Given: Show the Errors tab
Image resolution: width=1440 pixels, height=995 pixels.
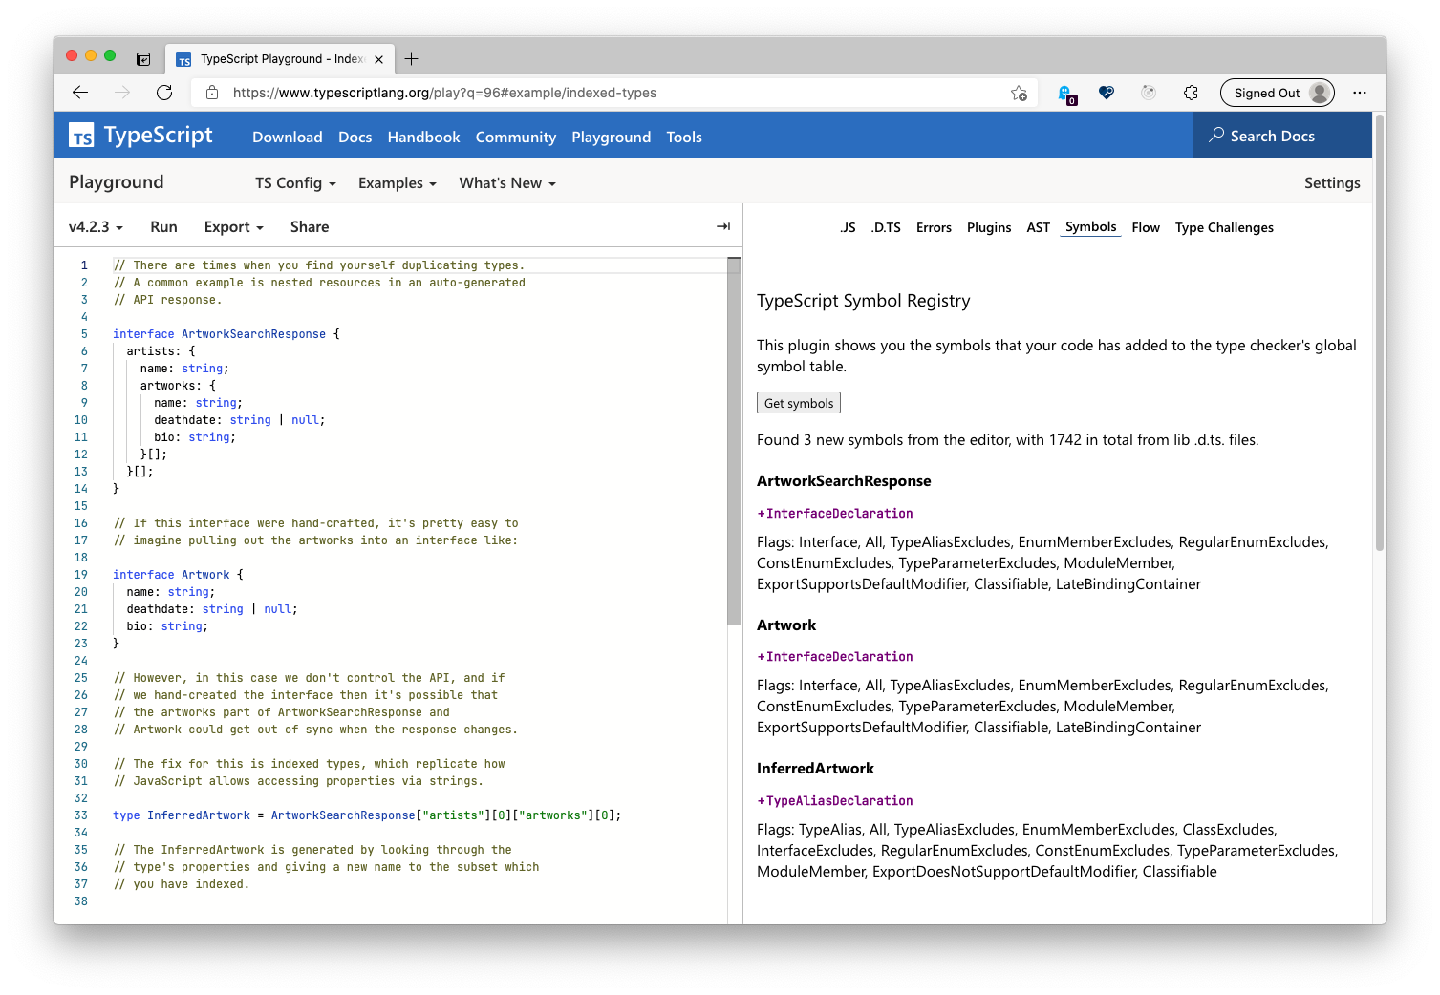Looking at the screenshot, I should pyautogui.click(x=934, y=227).
